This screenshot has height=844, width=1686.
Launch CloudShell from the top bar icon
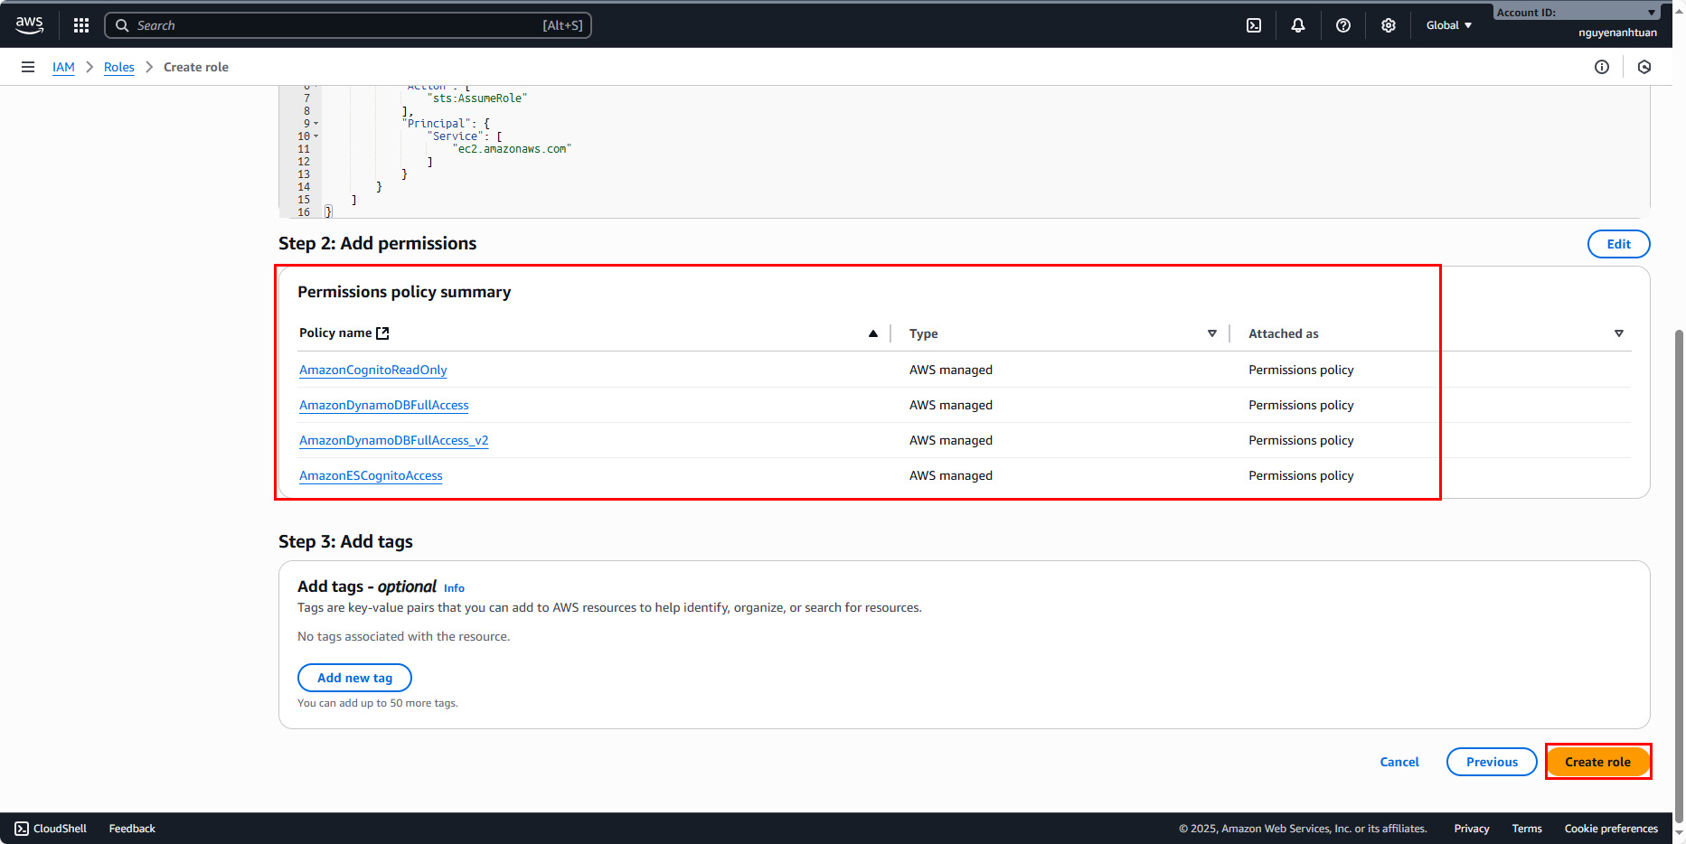point(1254,25)
